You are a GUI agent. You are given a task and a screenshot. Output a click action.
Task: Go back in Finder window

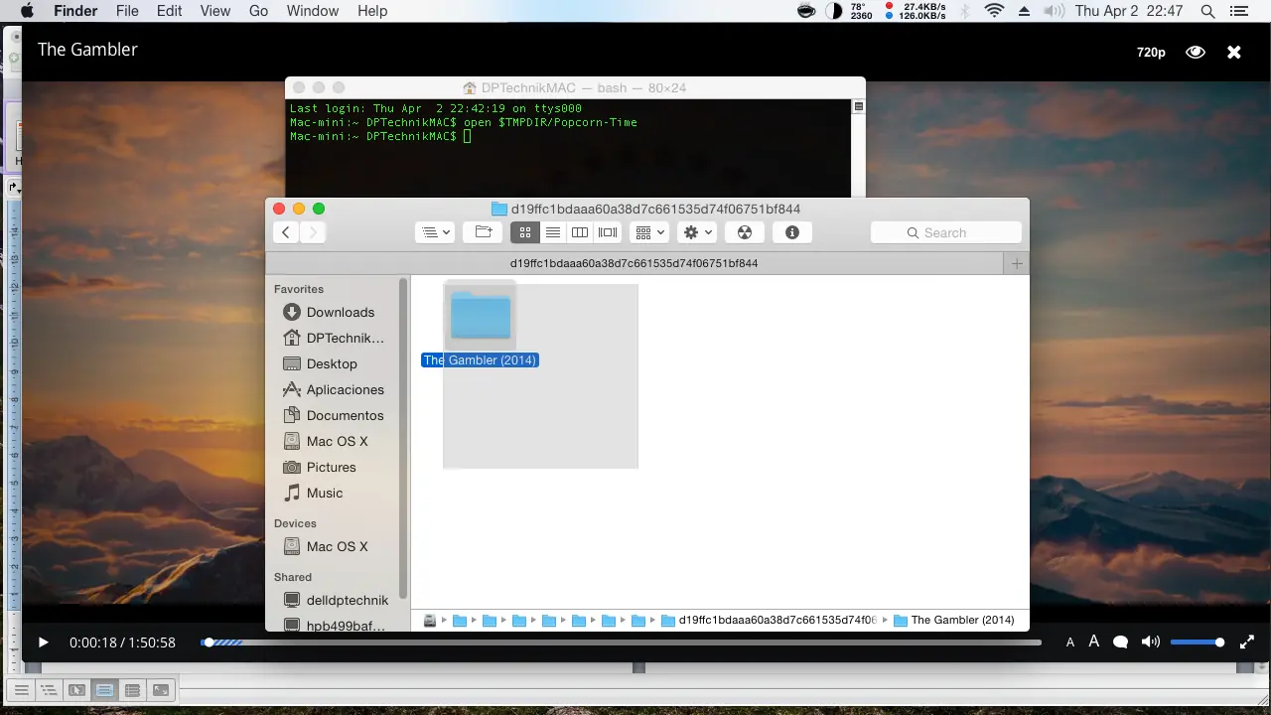click(x=286, y=232)
